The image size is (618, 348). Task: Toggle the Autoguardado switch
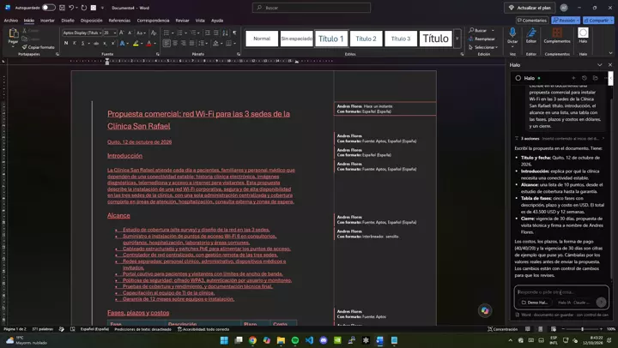49,8
